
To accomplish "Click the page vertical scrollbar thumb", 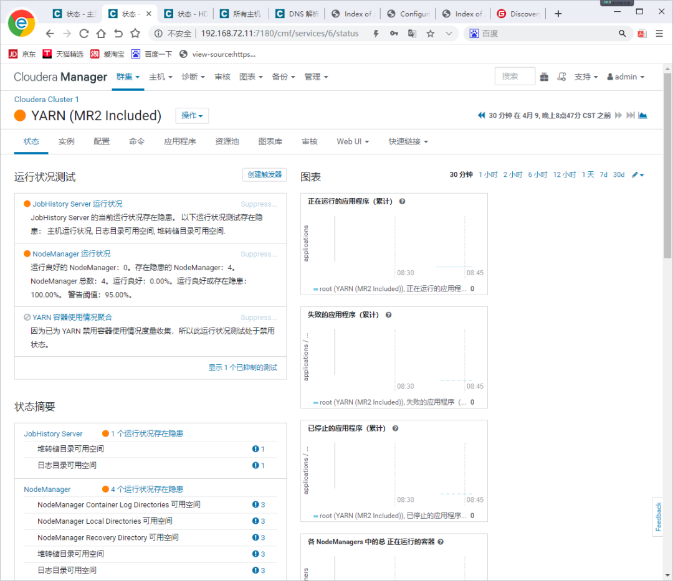I will 667,165.
